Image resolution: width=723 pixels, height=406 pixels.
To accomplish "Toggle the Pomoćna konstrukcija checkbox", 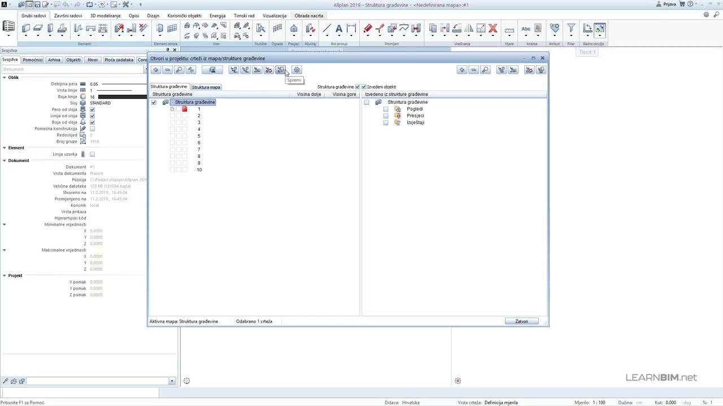I will [x=92, y=129].
